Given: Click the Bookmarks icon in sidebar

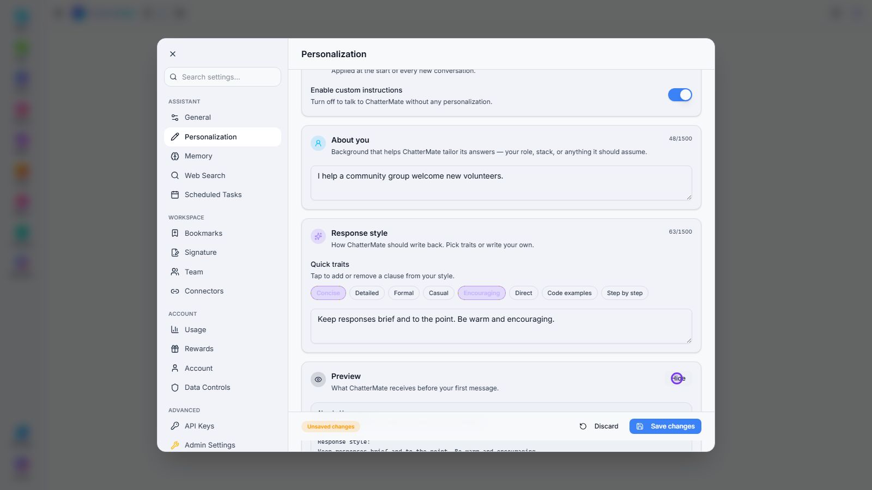Looking at the screenshot, I should pyautogui.click(x=175, y=234).
